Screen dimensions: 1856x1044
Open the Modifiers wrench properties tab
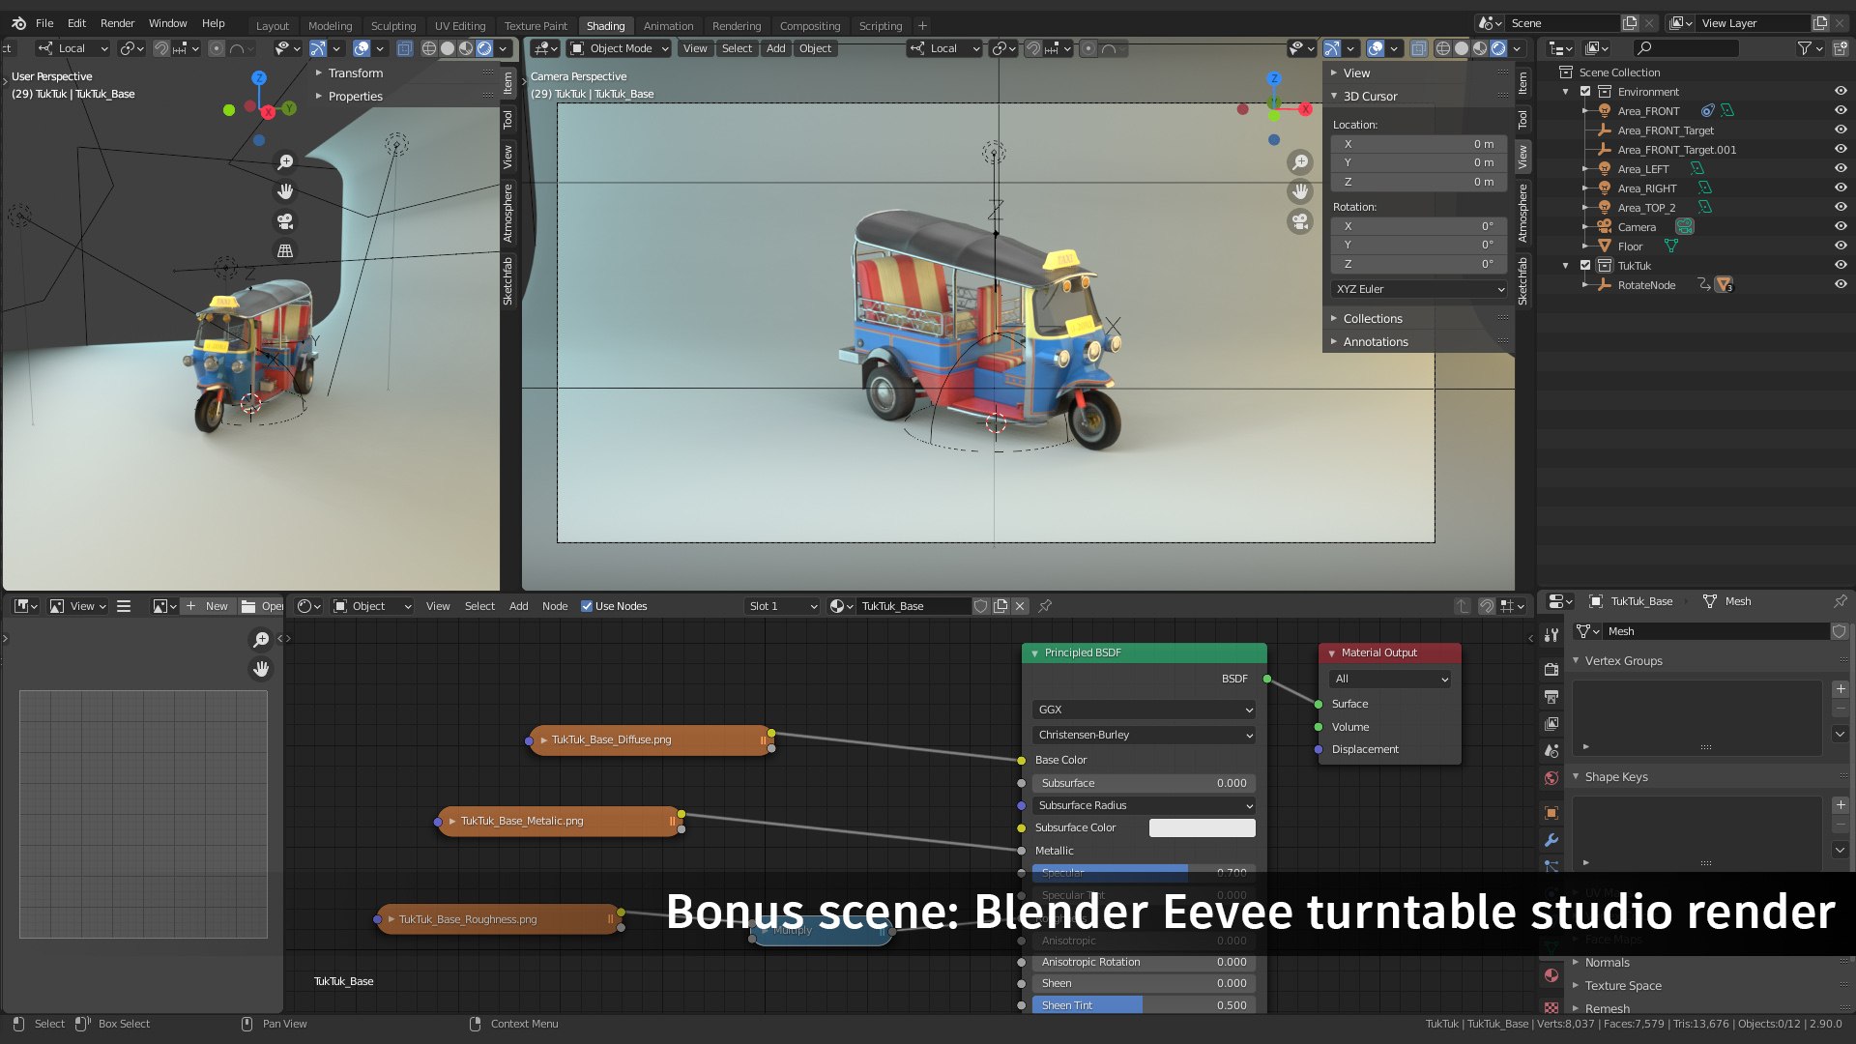[x=1551, y=840]
